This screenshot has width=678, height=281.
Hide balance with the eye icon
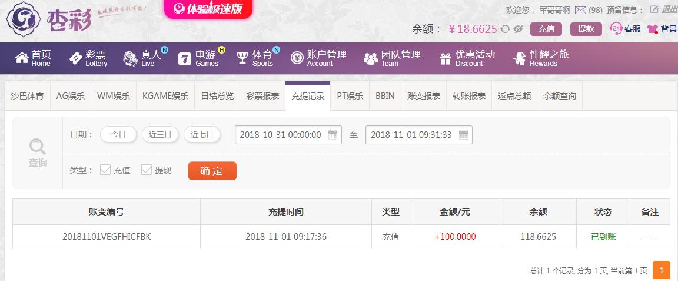pos(517,29)
